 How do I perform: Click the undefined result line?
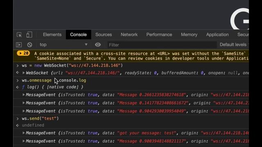tap(33, 125)
